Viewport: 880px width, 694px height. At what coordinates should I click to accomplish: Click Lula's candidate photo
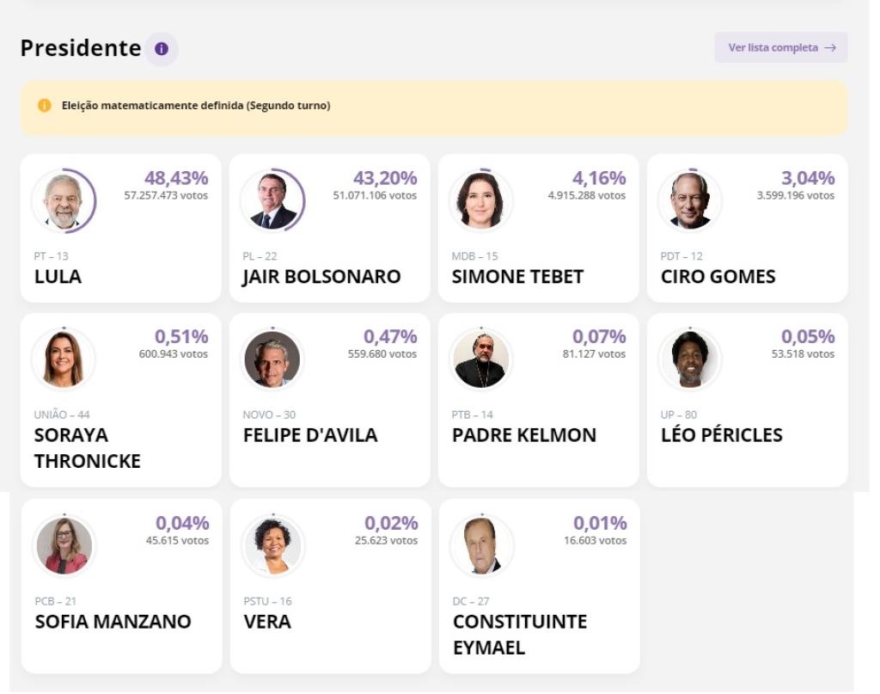point(64,201)
